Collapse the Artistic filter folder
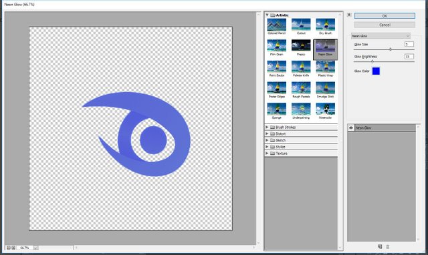The image size is (428, 255). click(267, 15)
